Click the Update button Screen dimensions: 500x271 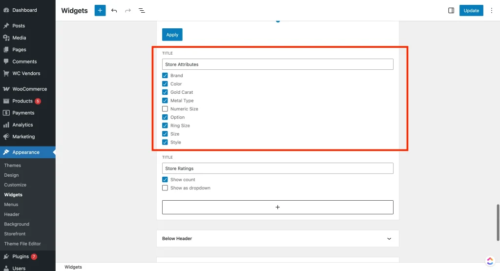471,10
